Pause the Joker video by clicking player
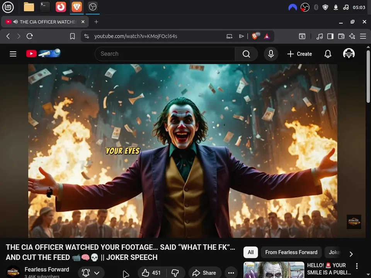 tap(183, 151)
